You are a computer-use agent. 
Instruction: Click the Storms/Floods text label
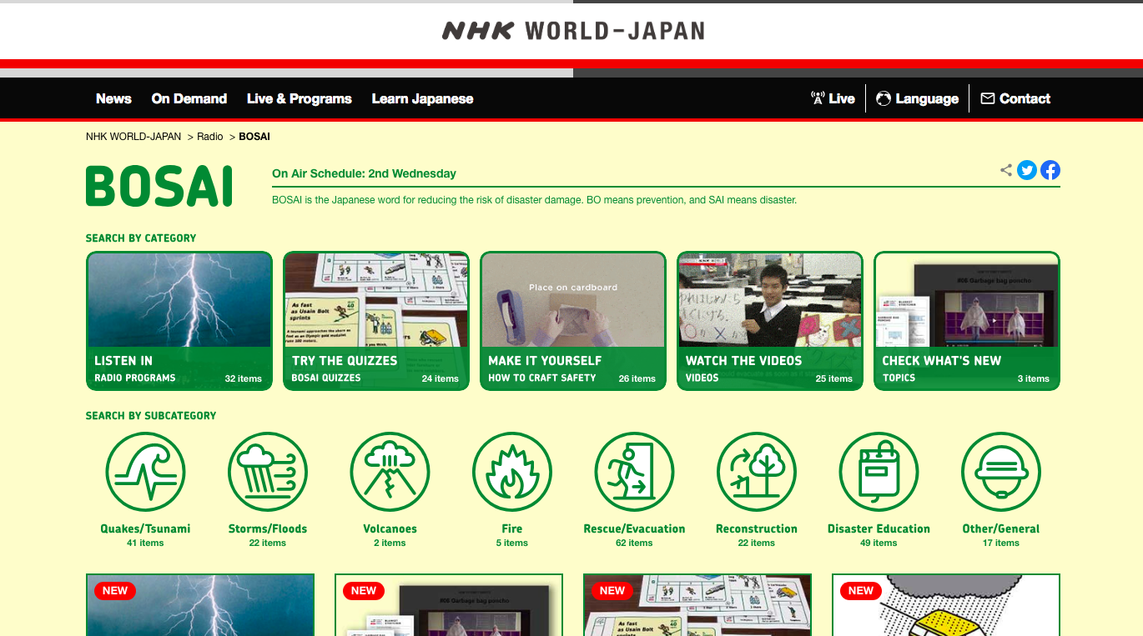click(x=268, y=528)
